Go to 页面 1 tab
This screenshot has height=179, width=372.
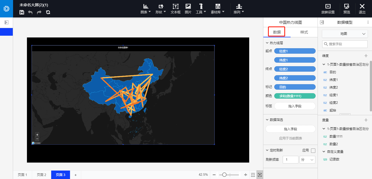click(23, 175)
